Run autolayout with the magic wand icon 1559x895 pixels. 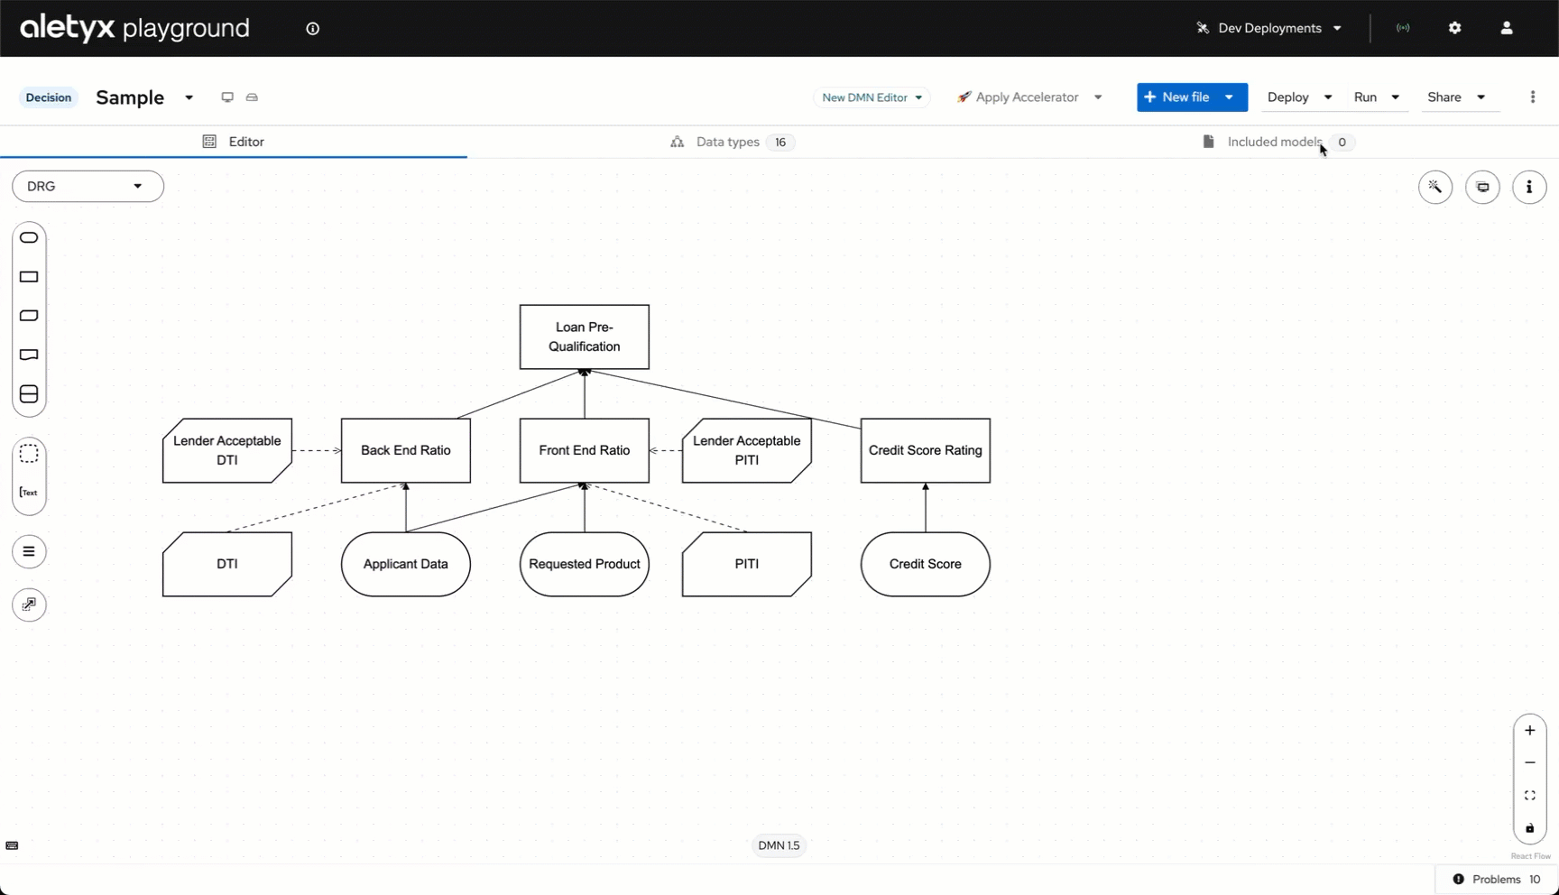tap(1435, 187)
